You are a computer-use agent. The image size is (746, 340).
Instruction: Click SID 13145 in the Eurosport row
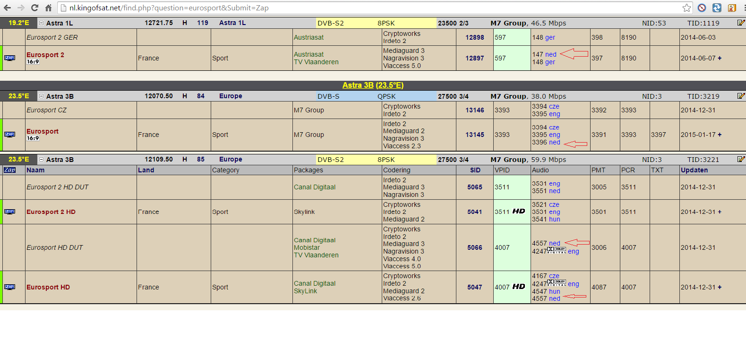[x=475, y=135]
